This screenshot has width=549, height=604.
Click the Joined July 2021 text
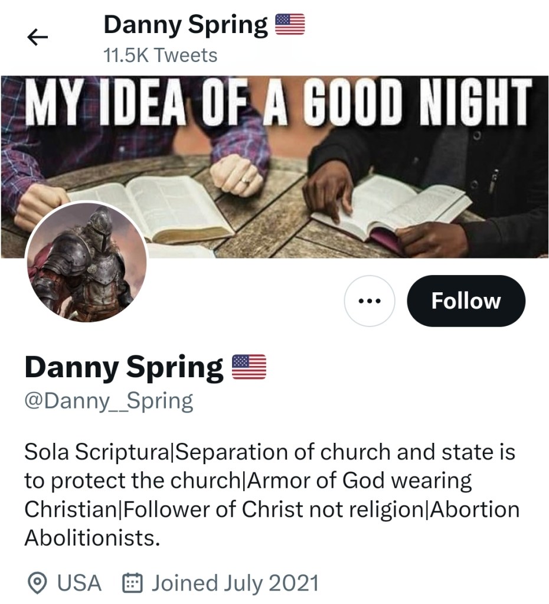click(235, 583)
